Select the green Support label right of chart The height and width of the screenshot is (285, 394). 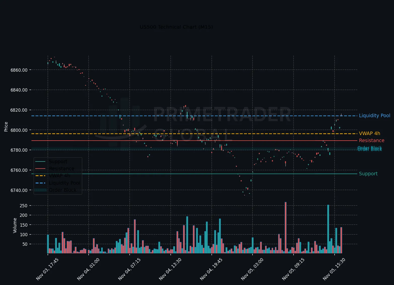(368, 174)
